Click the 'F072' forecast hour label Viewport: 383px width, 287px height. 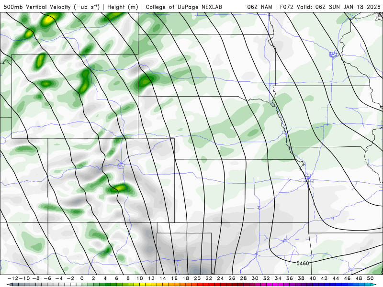coord(286,7)
